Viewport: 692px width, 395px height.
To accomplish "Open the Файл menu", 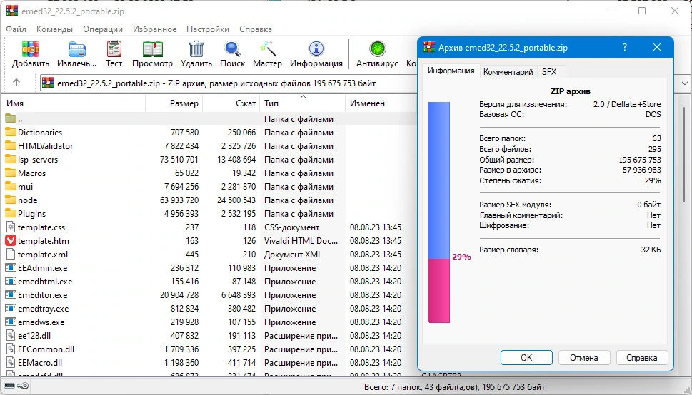I will (x=16, y=29).
